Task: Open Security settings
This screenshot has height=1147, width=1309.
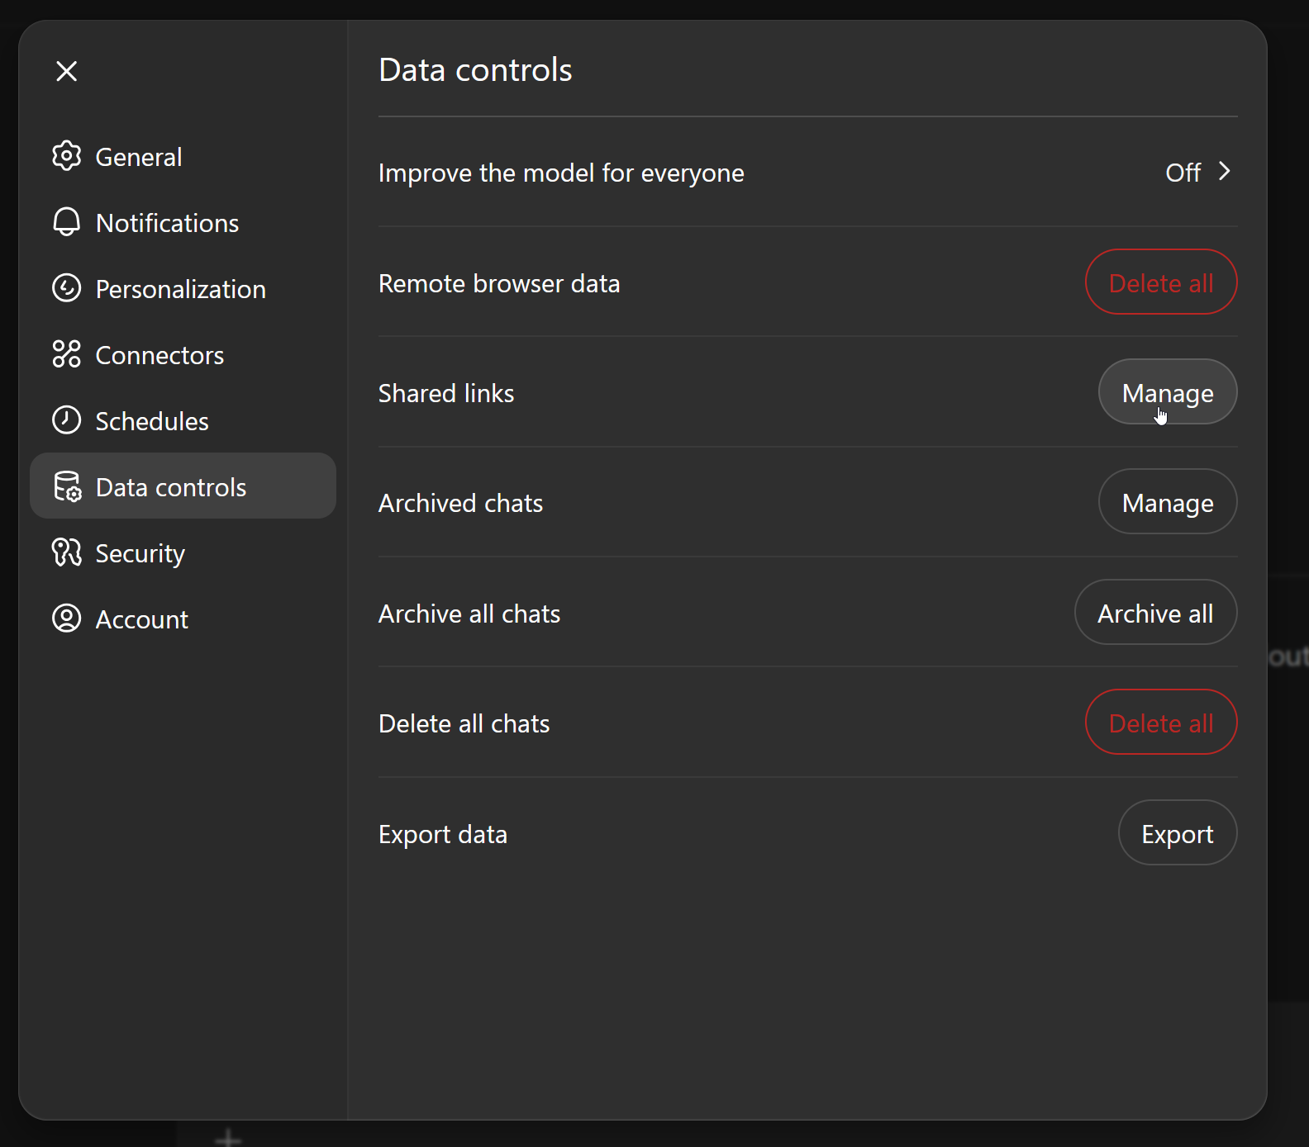Action: [183, 553]
